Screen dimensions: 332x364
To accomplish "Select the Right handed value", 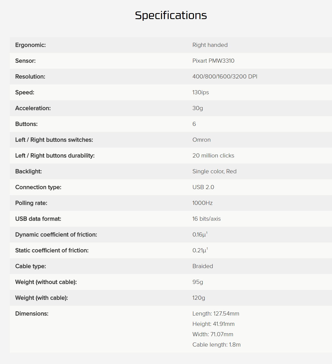I will [x=210, y=45].
